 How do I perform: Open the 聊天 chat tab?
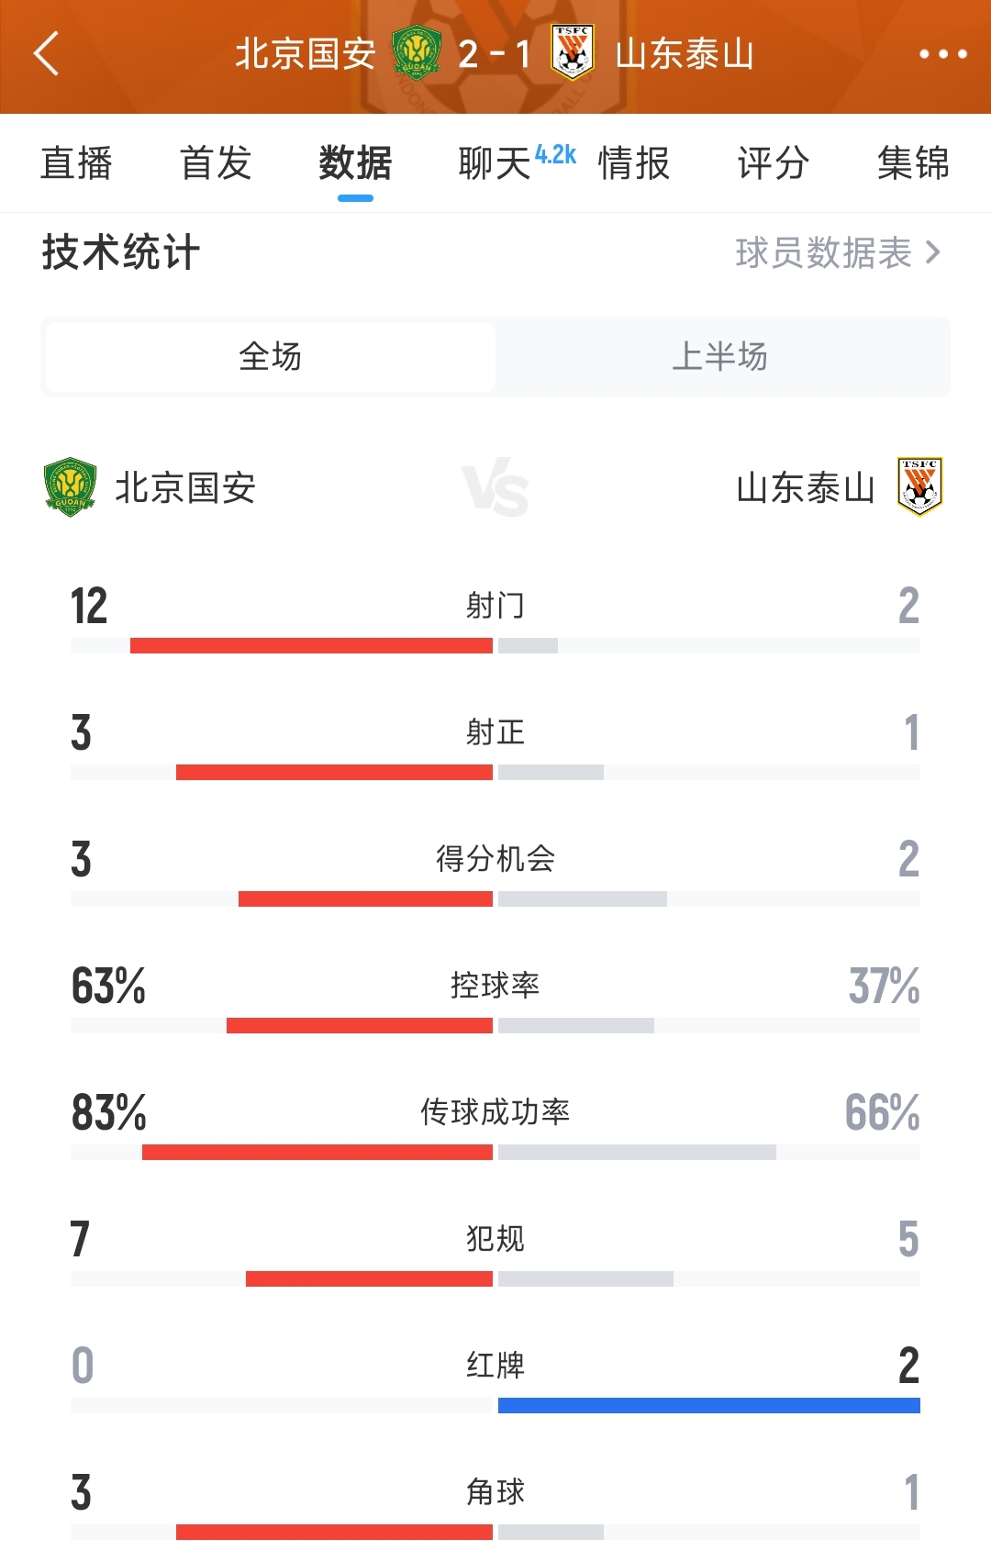pos(495,163)
